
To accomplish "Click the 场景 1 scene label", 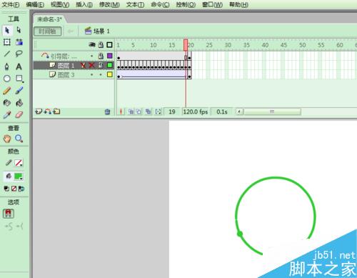I will 101,31.
